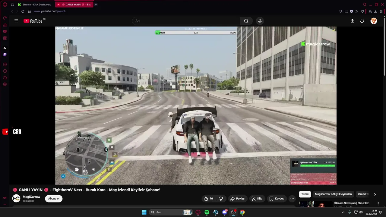
Task: Open YouTube guide hamburger menu
Action: pyautogui.click(x=16, y=21)
